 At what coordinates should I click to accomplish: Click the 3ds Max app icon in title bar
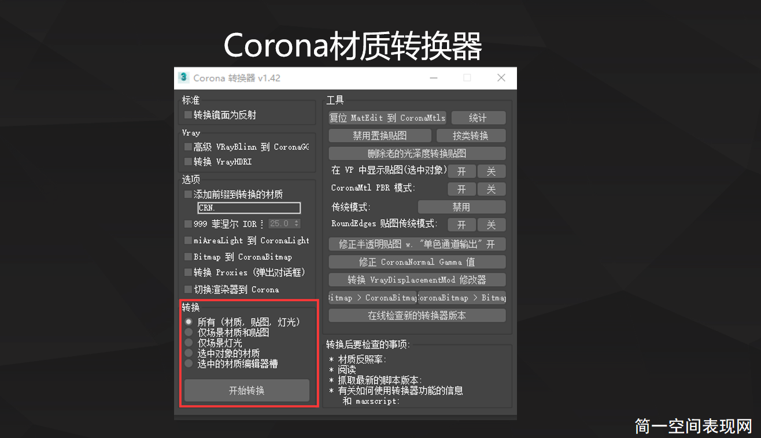tap(184, 77)
